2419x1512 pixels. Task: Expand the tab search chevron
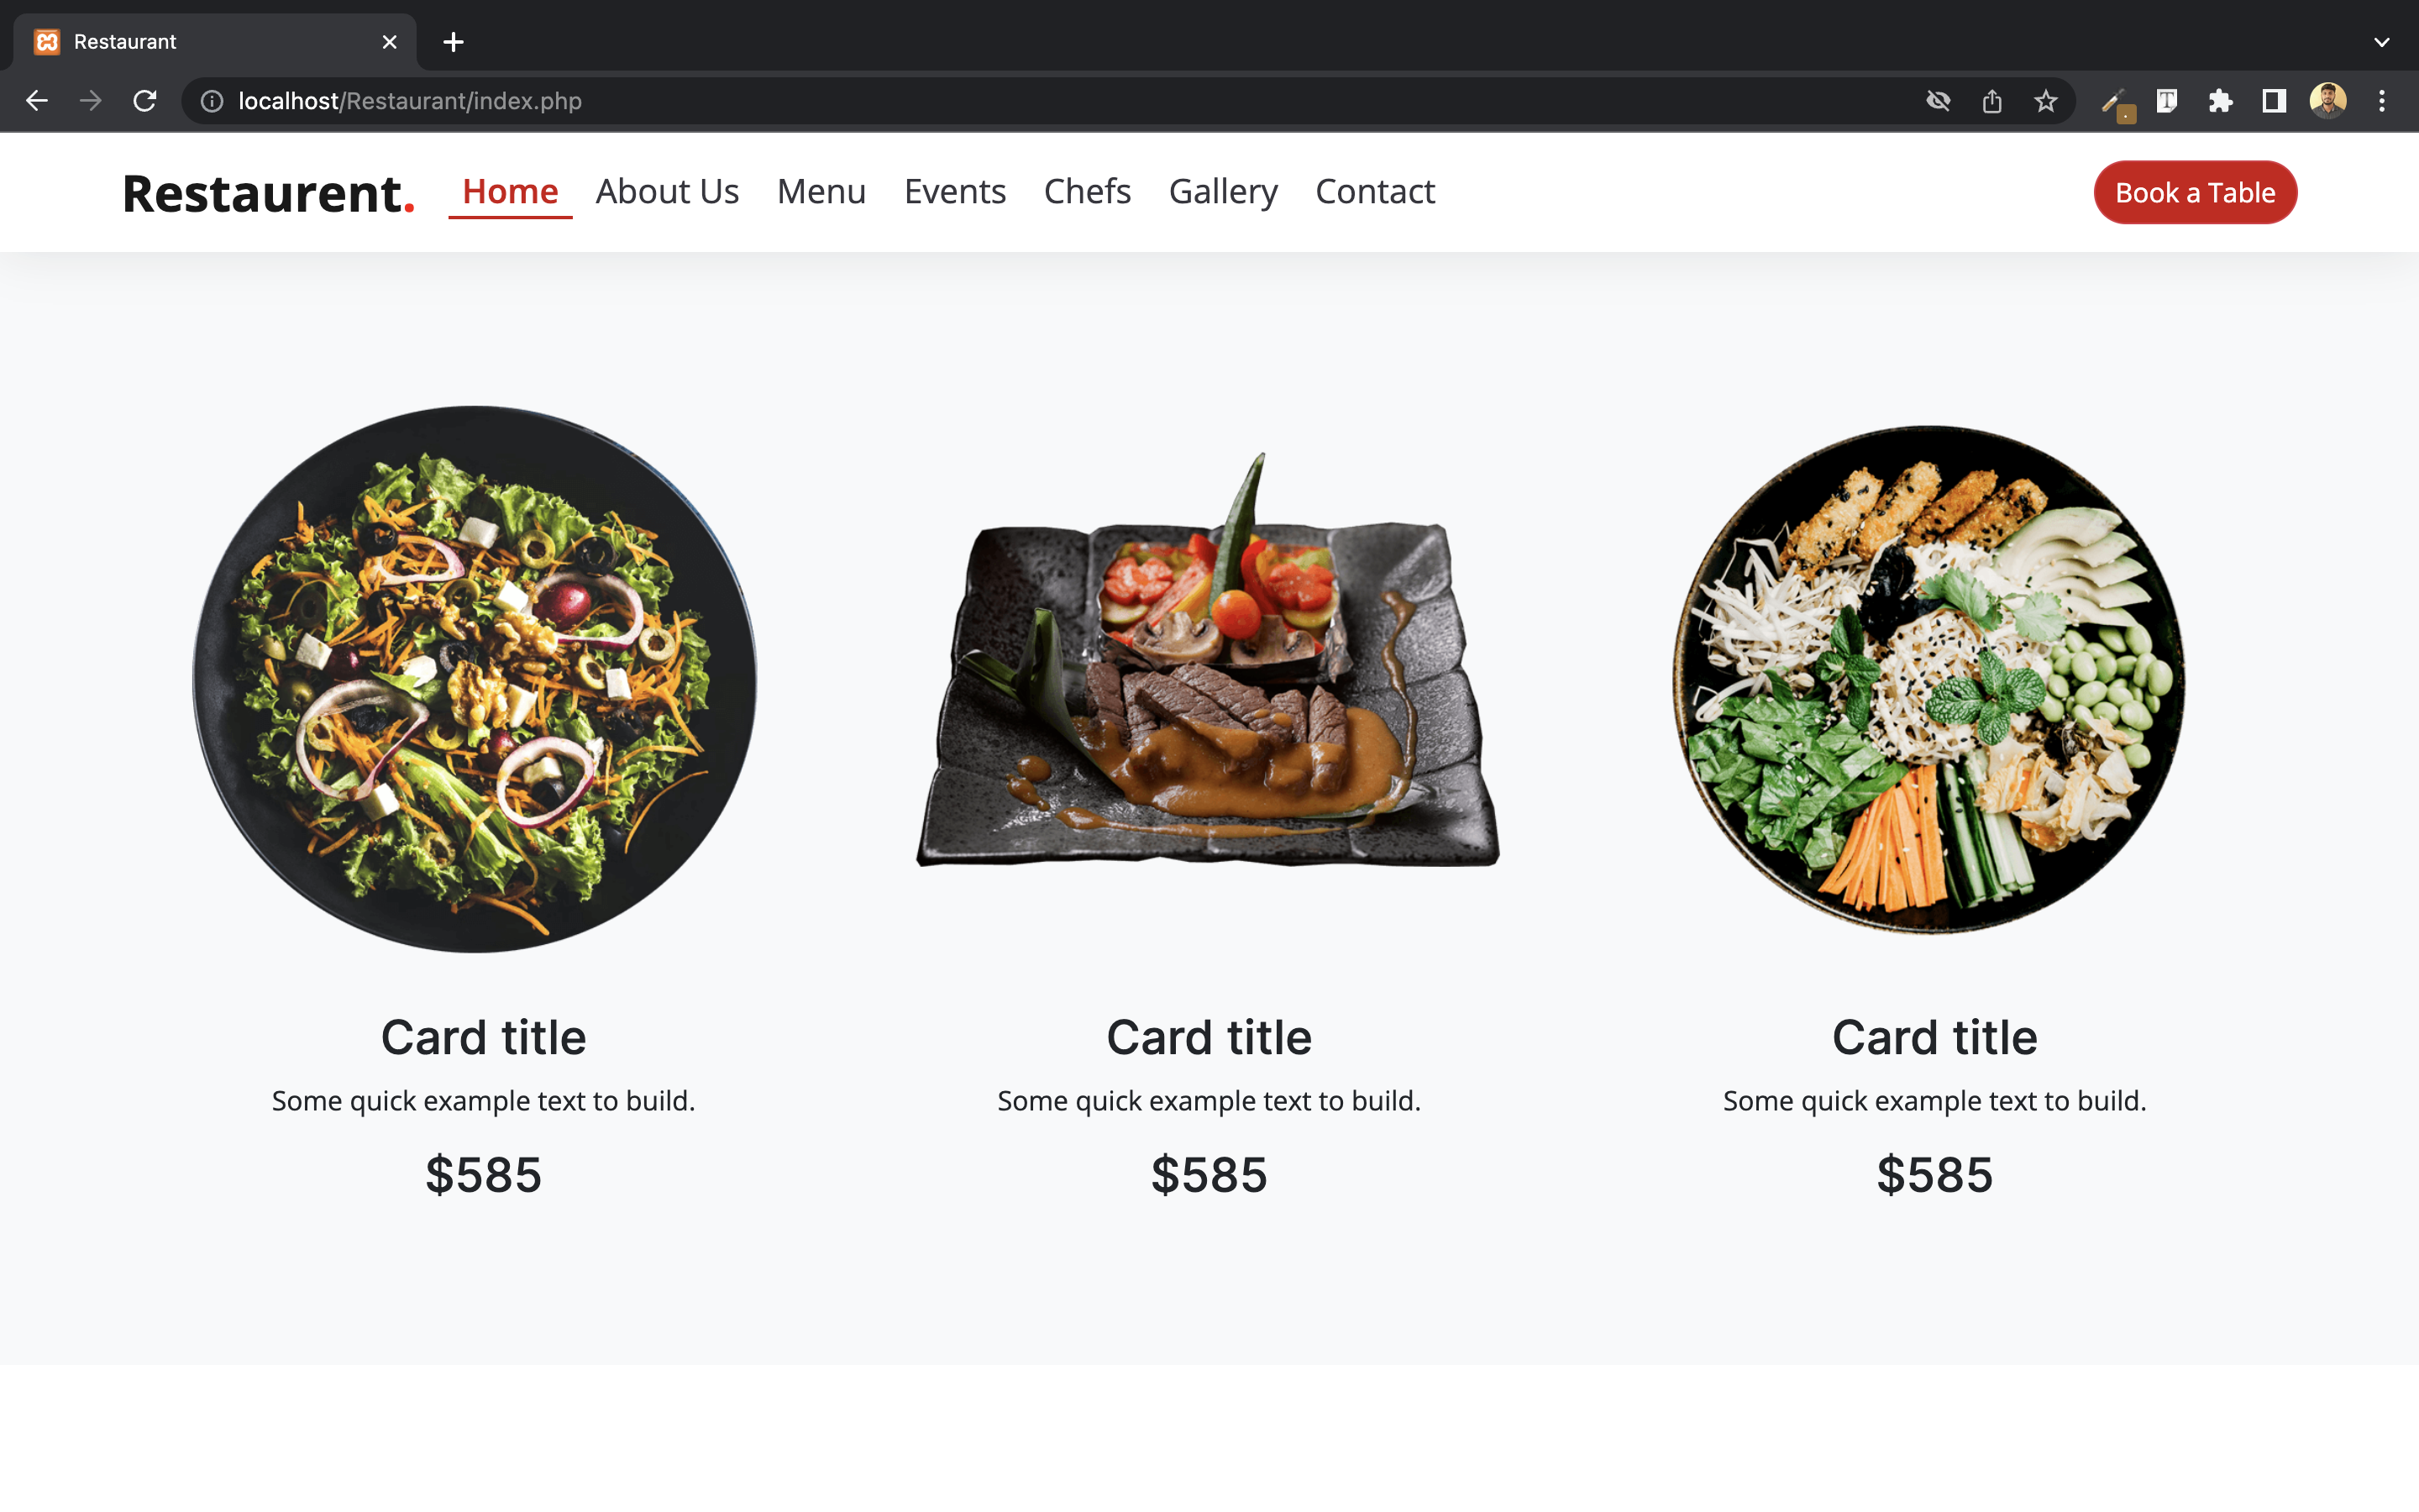(2382, 42)
